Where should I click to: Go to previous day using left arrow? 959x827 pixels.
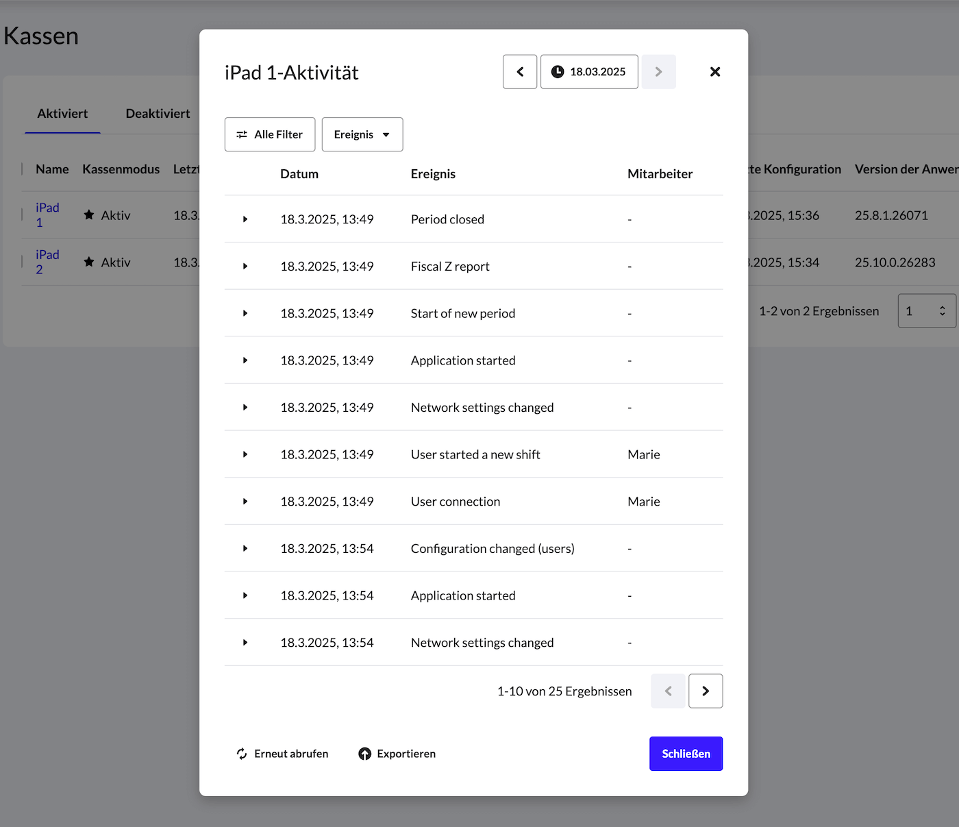520,72
